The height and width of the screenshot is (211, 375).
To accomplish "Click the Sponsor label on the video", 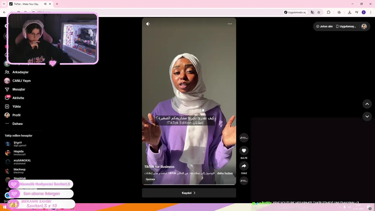I will 151,179.
